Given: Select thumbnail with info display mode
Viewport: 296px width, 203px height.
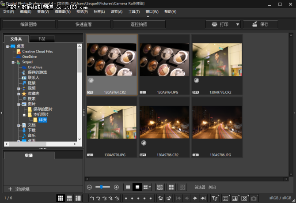Looking at the screenshot, I should click(137, 187).
